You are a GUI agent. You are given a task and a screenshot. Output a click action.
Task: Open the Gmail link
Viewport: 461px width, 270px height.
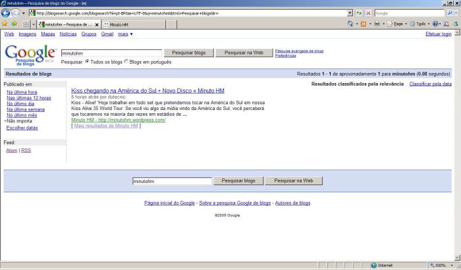coord(107,34)
